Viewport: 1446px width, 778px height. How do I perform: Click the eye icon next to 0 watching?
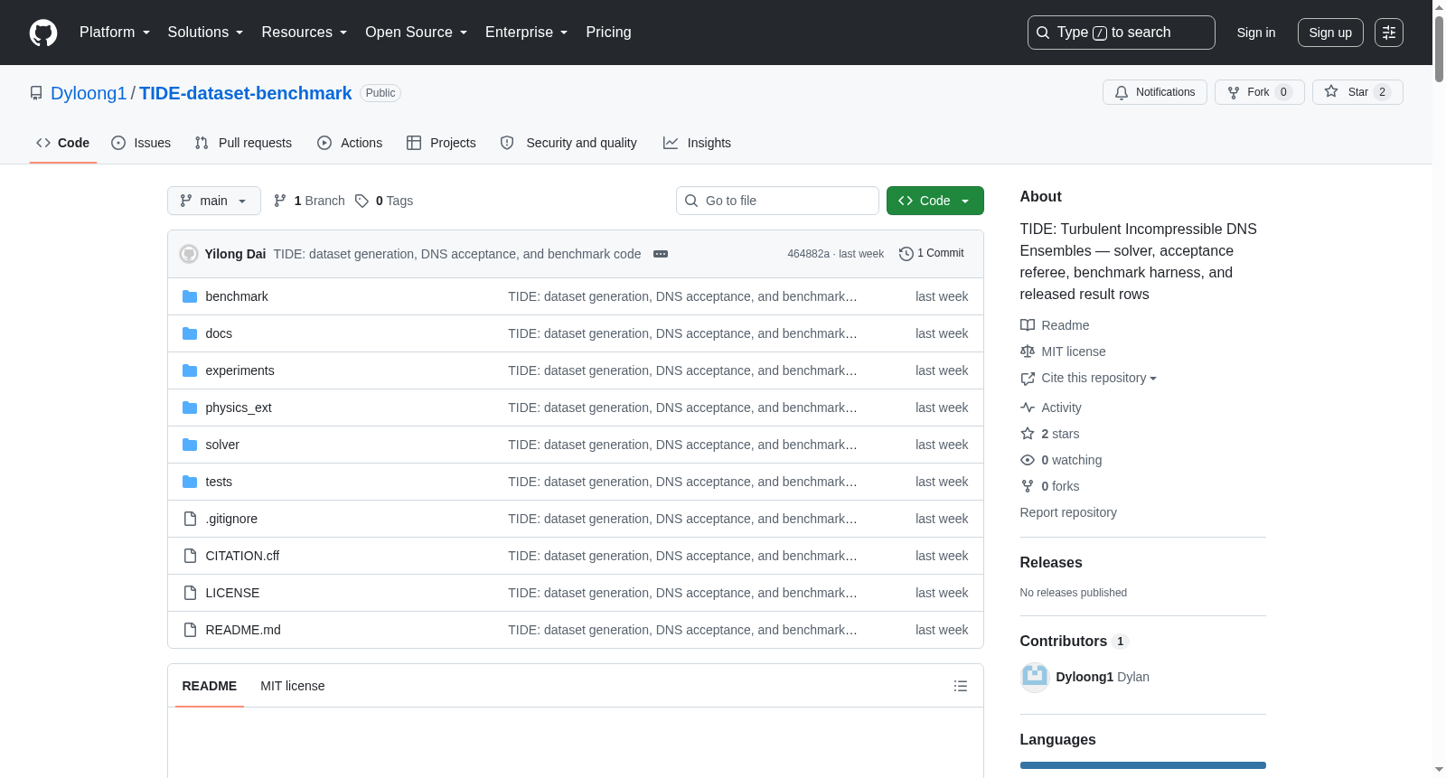tap(1028, 460)
